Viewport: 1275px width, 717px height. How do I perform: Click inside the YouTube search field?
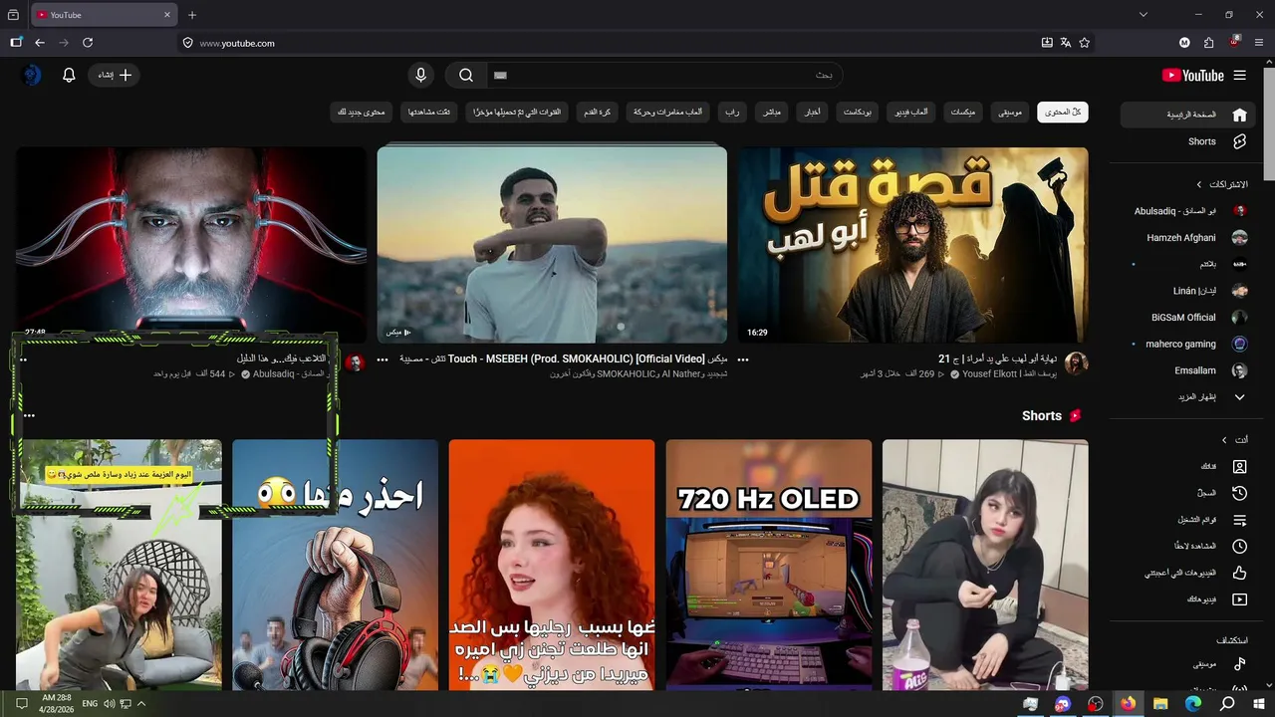(663, 75)
